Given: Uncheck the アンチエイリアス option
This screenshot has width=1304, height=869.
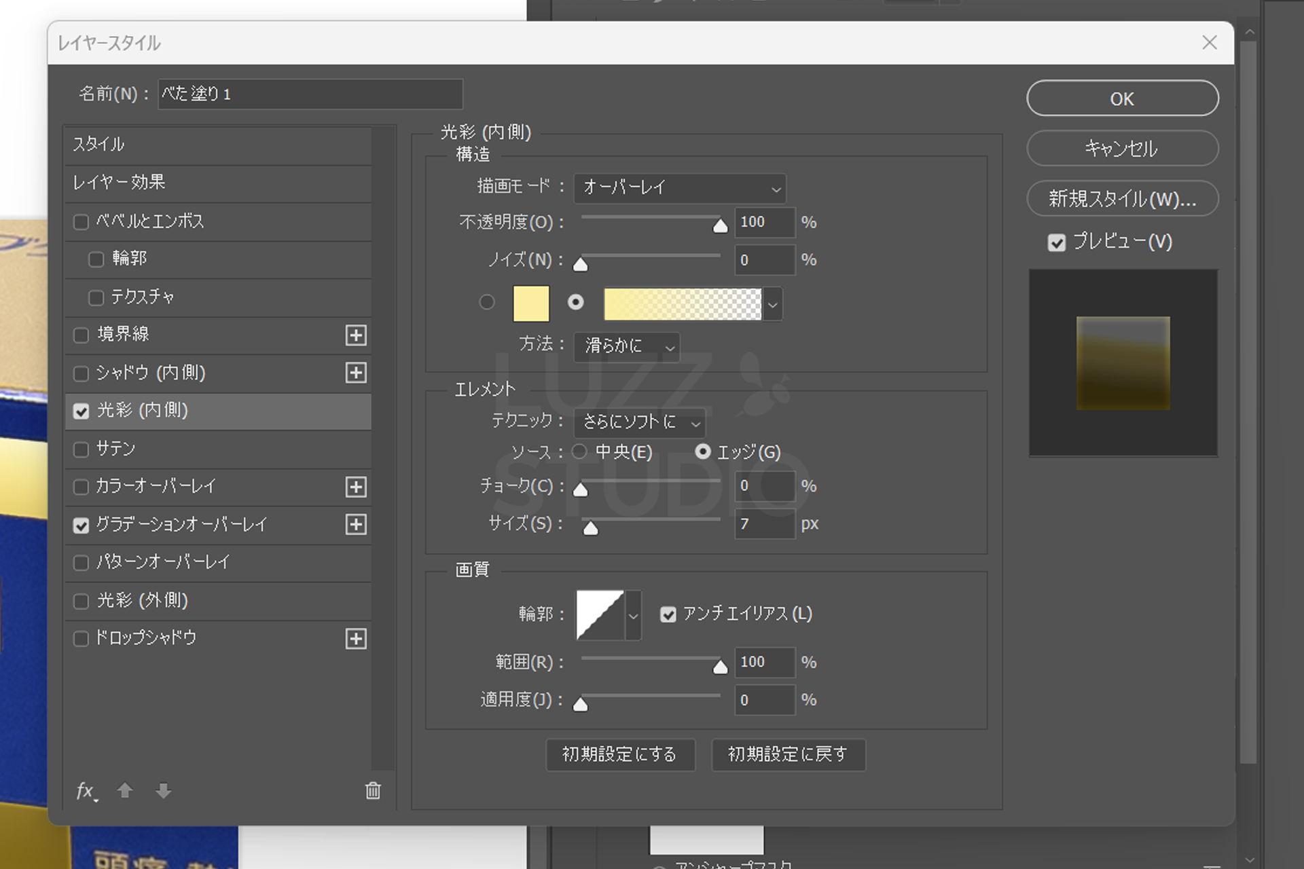Looking at the screenshot, I should coord(668,614).
